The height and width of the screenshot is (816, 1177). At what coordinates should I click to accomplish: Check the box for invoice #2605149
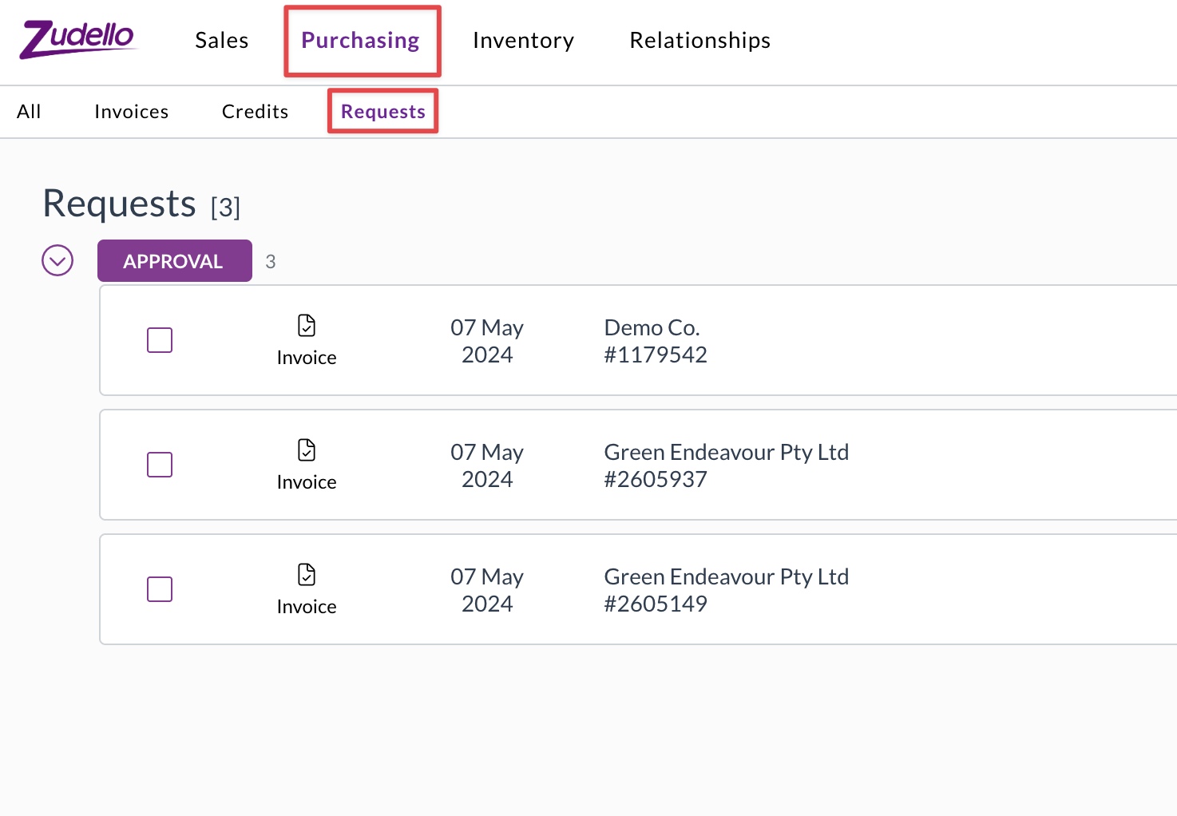pos(160,589)
